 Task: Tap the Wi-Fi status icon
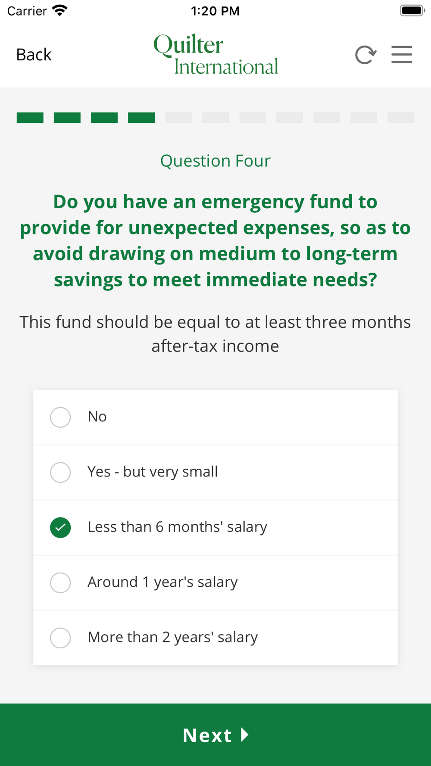[x=60, y=10]
